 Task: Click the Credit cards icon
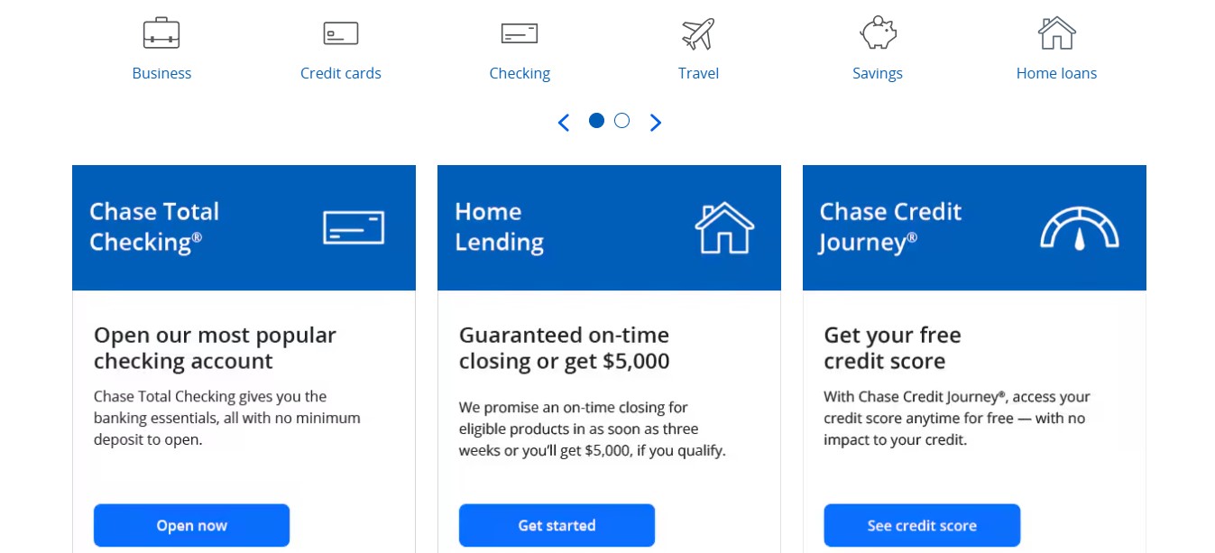pos(341,33)
